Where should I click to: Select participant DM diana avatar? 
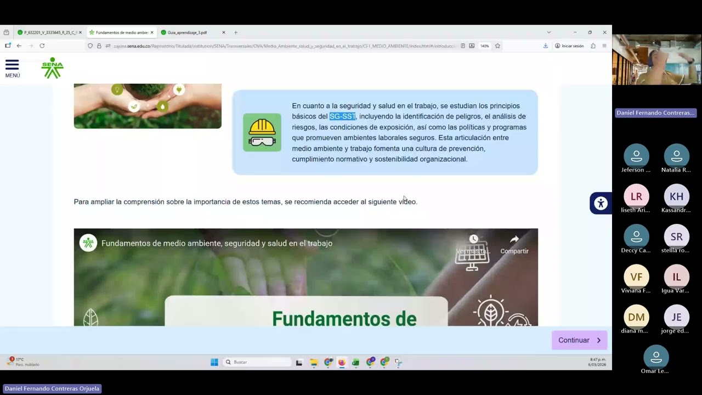(x=636, y=317)
